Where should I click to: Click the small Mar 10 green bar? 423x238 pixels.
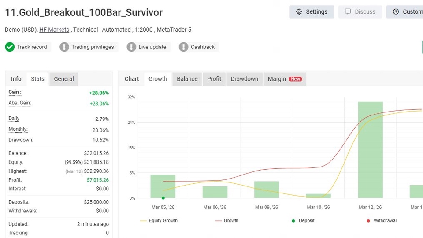pos(318,196)
